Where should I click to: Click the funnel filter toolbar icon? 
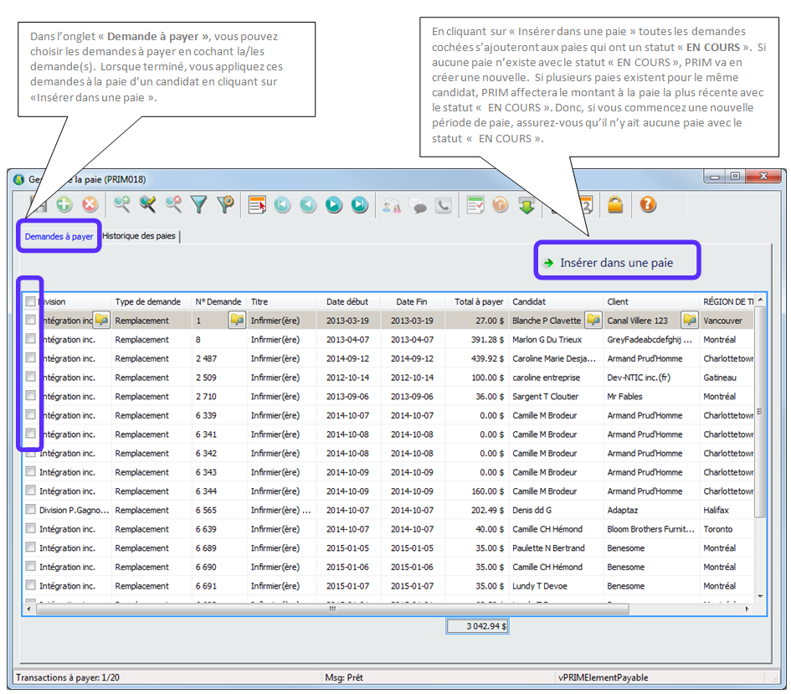(198, 204)
